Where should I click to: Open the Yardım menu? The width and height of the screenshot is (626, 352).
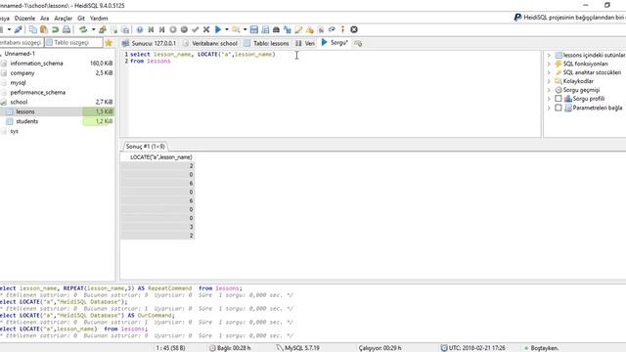[99, 19]
